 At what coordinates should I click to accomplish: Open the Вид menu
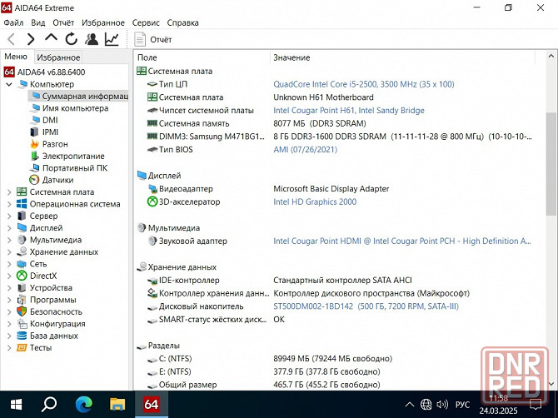pos(38,22)
